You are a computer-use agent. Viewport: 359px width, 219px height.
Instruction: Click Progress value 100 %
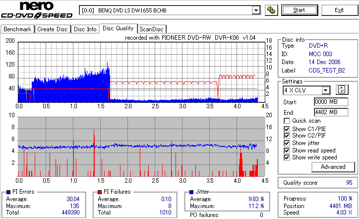coord(345,199)
